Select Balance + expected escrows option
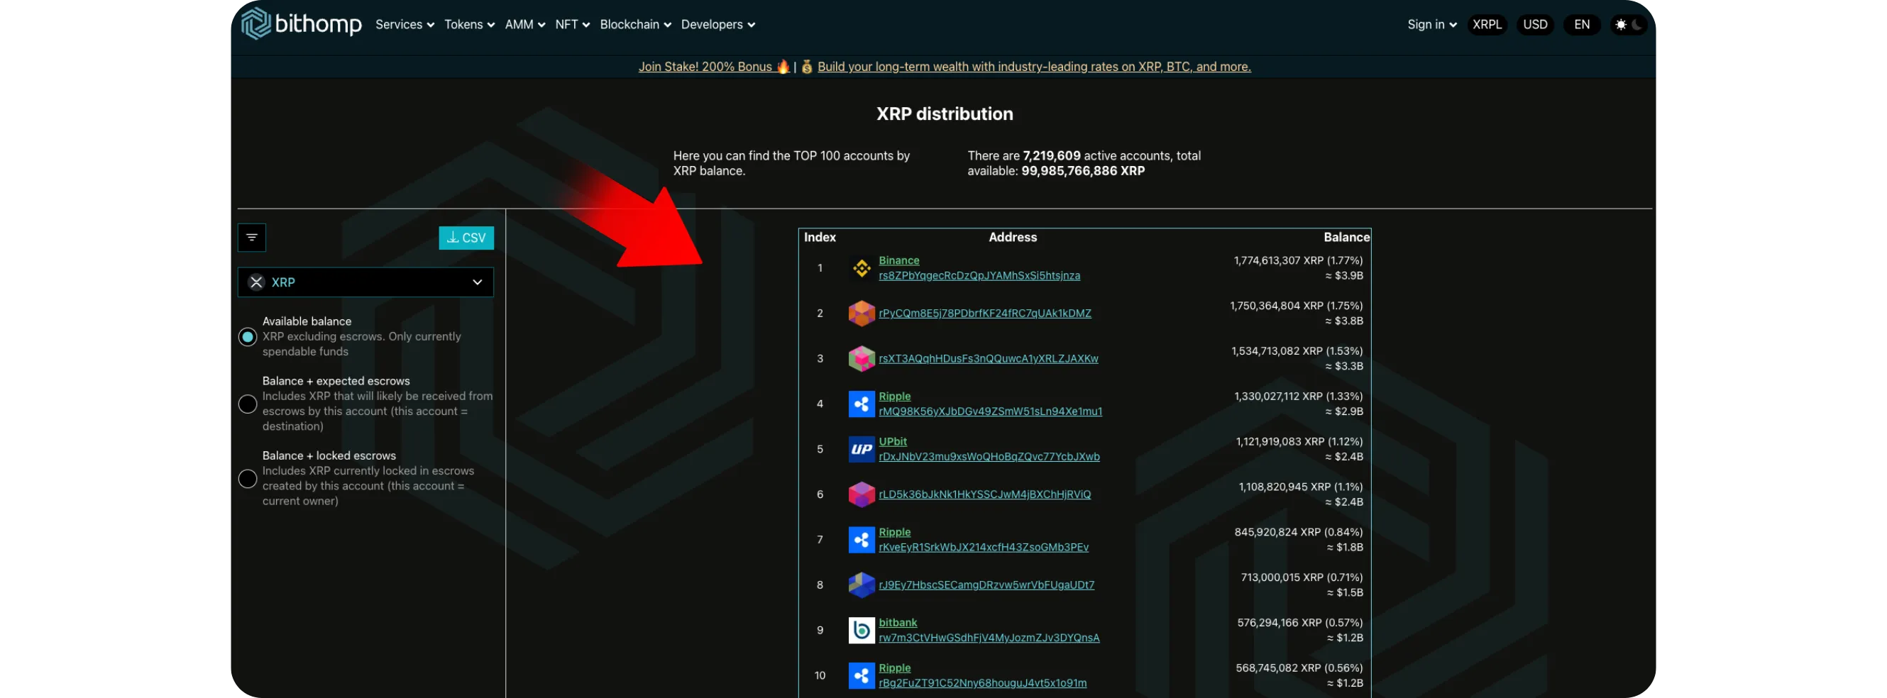1887x698 pixels. 248,404
